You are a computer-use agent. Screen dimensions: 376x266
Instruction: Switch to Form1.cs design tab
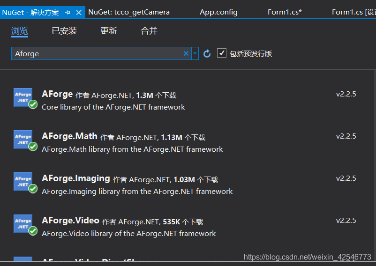click(354, 12)
